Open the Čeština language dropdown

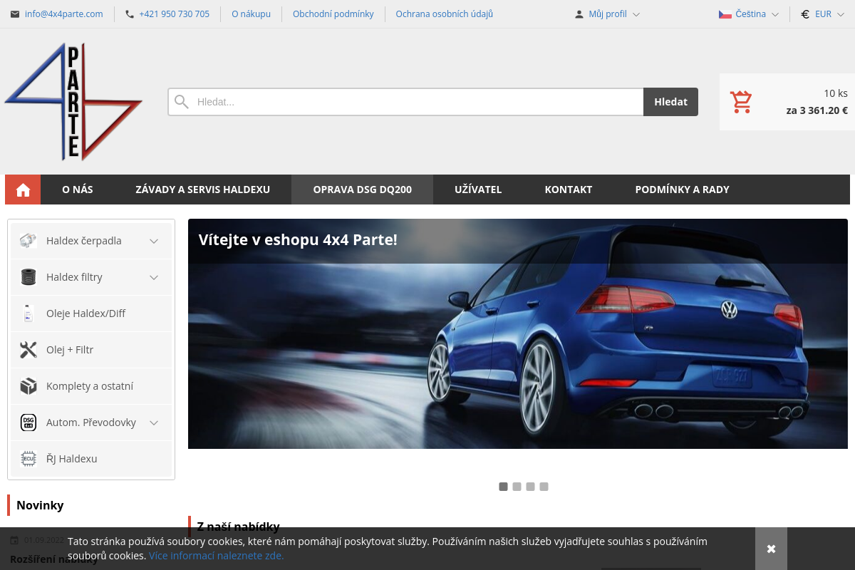749,14
